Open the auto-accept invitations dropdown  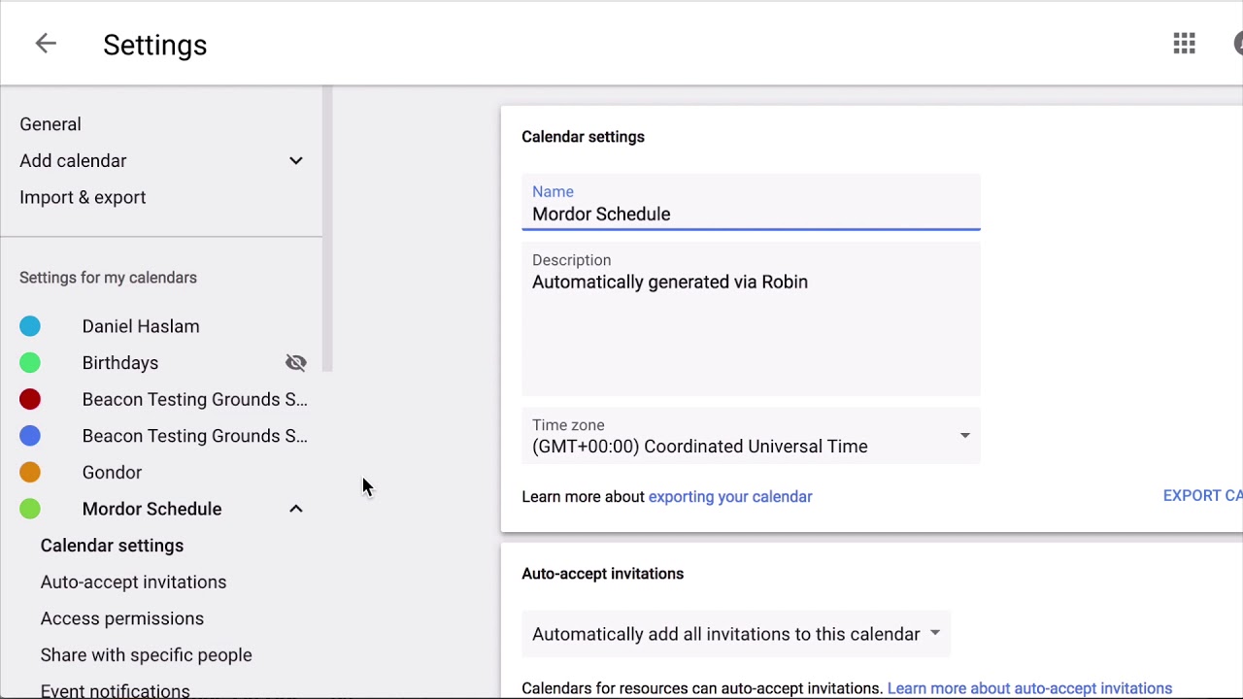736,634
